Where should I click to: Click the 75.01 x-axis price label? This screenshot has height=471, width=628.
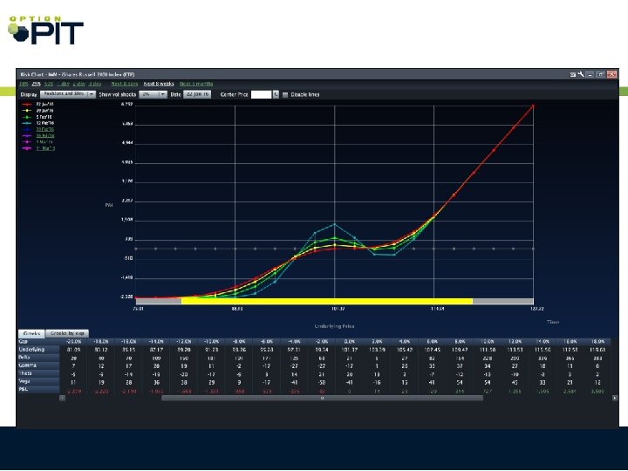138,309
